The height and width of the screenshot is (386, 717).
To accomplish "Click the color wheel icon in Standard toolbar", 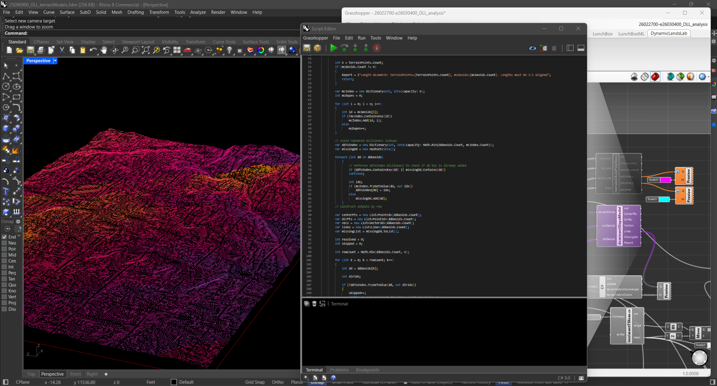I will [261, 50].
